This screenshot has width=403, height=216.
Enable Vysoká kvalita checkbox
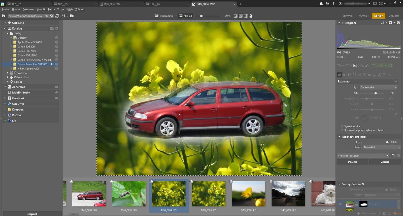(x=342, y=126)
